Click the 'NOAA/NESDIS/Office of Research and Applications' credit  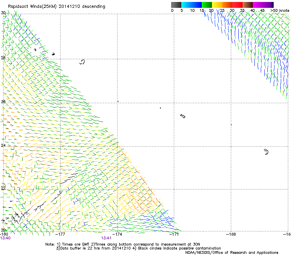coord(232,253)
